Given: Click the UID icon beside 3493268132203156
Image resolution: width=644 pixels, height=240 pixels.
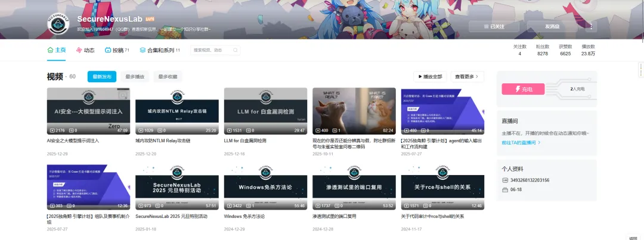Looking at the screenshot, I should [505, 180].
